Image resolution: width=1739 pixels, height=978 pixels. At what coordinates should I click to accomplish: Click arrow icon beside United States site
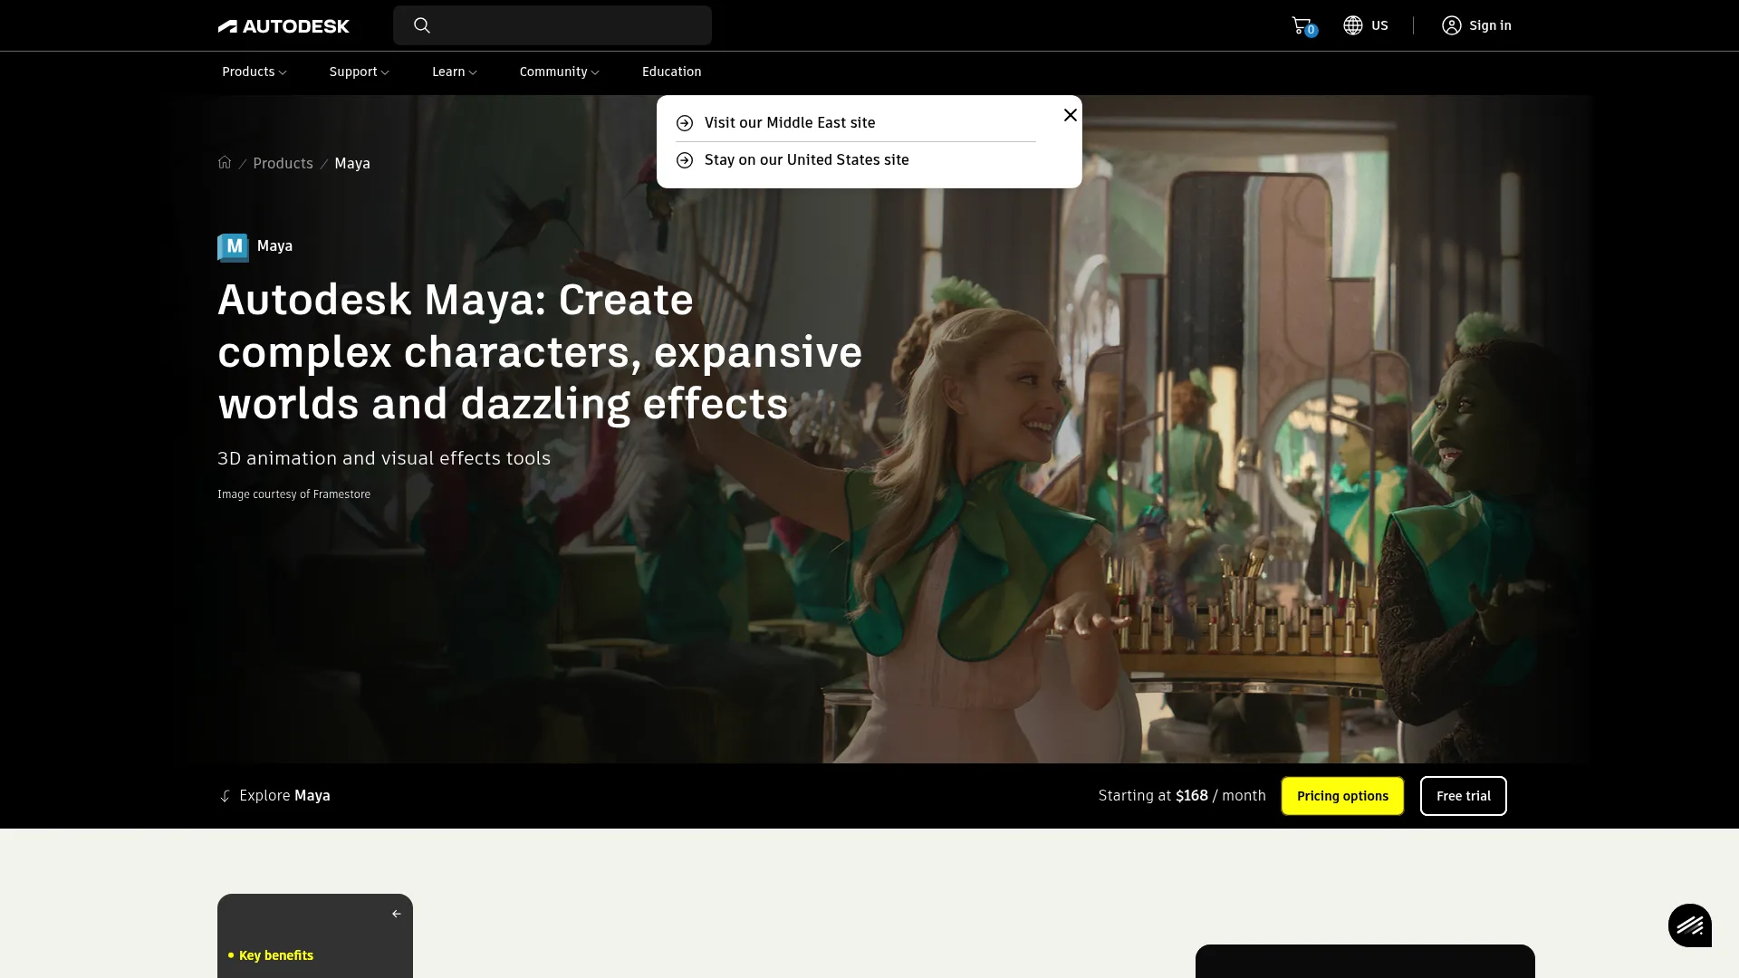(685, 160)
